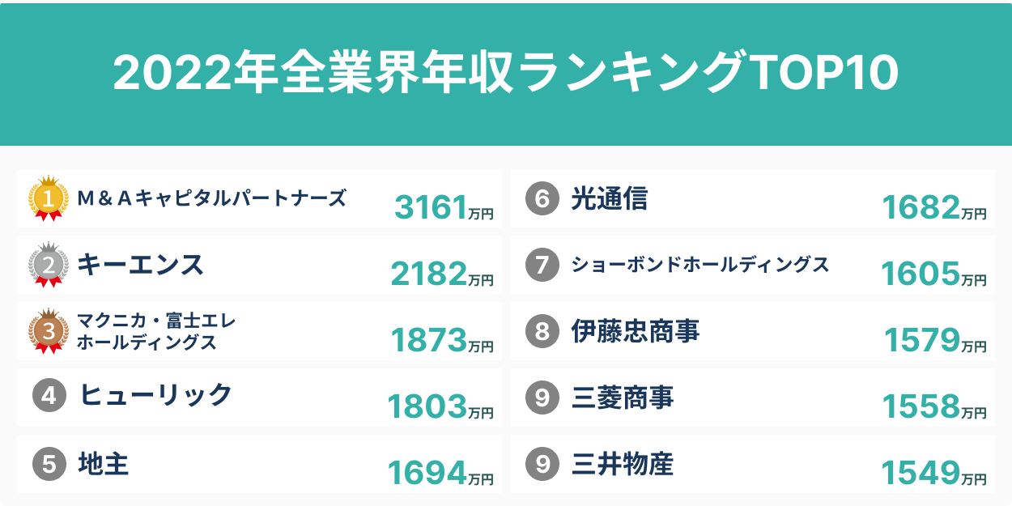Click the 光通信 company name
The image size is (1012, 506).
609,198
